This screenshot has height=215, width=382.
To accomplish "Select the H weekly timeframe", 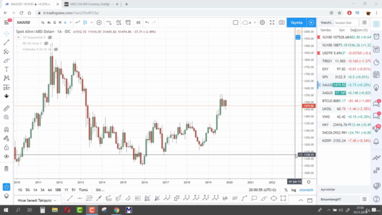I will [x=60, y=23].
